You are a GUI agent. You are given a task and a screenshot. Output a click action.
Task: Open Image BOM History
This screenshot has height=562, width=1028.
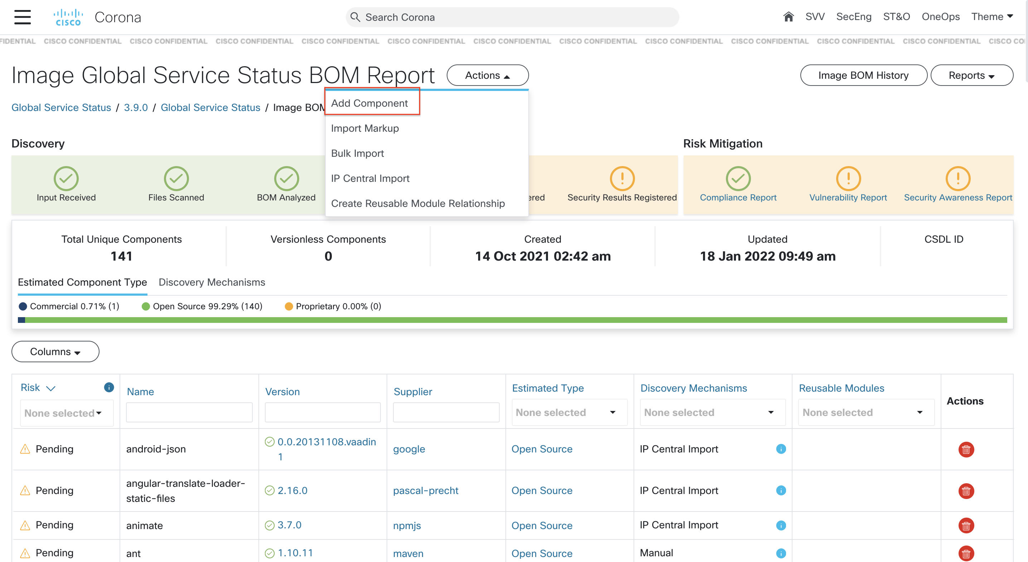(864, 76)
